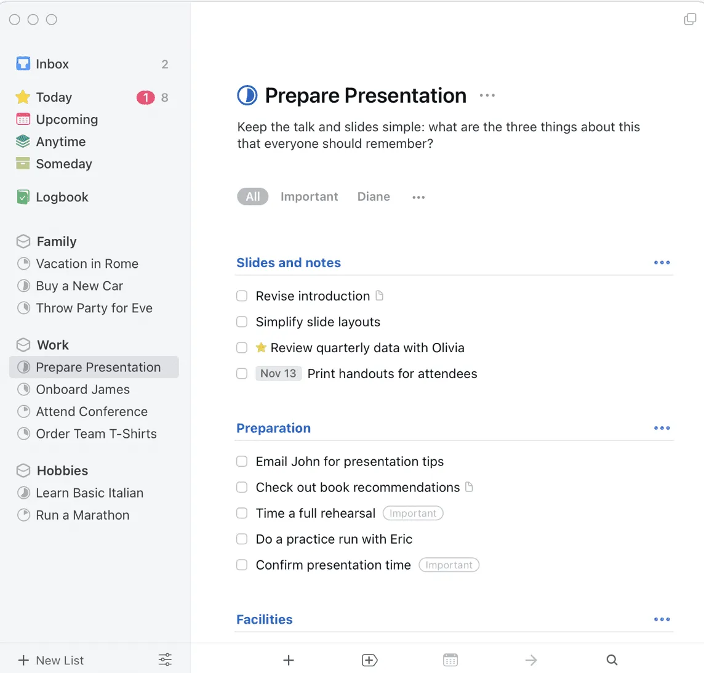704x673 pixels.
Task: Add a new to-do with the plus icon
Action: [x=289, y=660]
